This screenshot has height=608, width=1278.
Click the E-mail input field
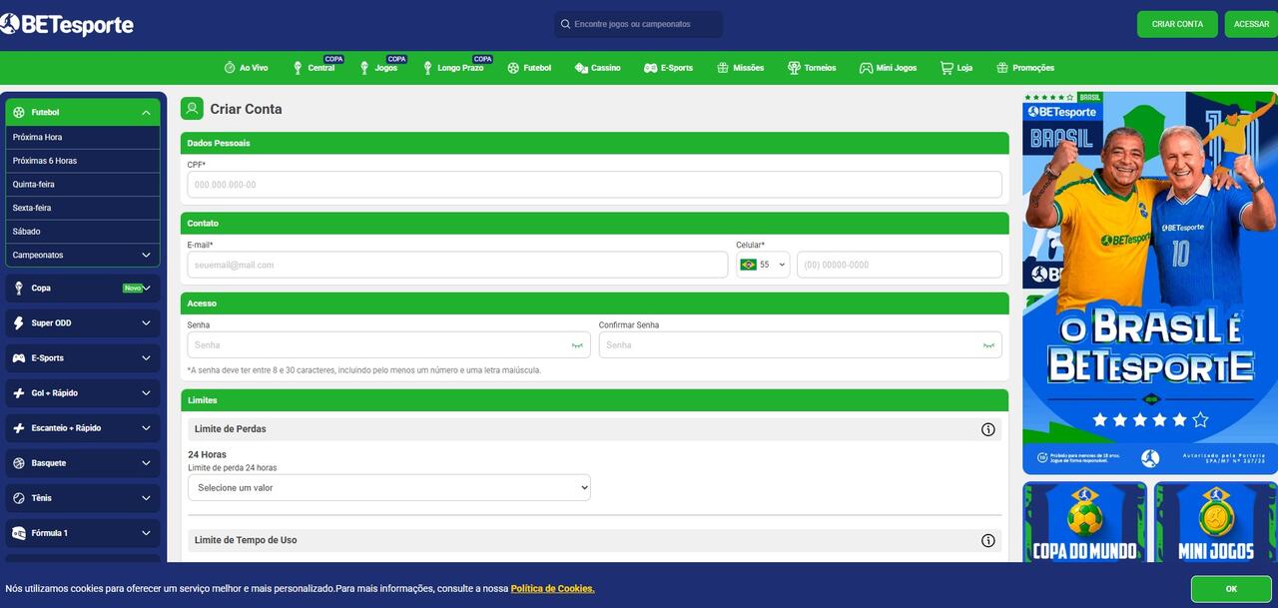click(457, 265)
